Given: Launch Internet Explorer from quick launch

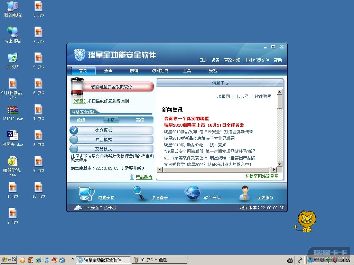Looking at the screenshot, I should click(39, 260).
